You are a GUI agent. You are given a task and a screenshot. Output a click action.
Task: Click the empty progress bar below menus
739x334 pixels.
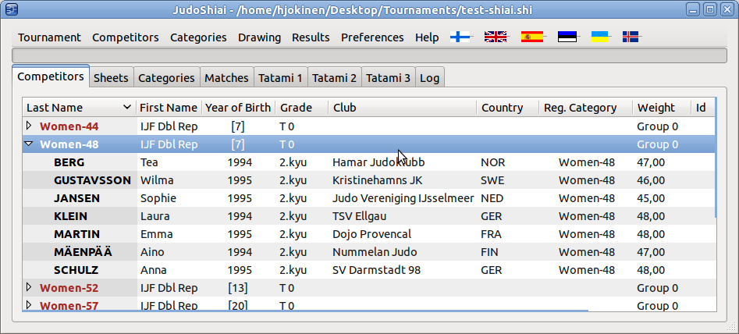coord(369,55)
